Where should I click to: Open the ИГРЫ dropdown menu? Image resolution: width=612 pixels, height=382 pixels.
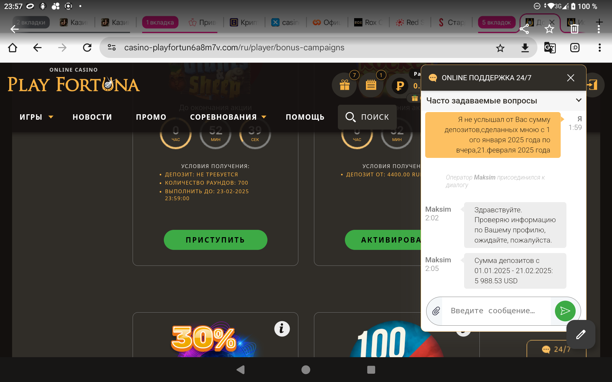pyautogui.click(x=36, y=117)
